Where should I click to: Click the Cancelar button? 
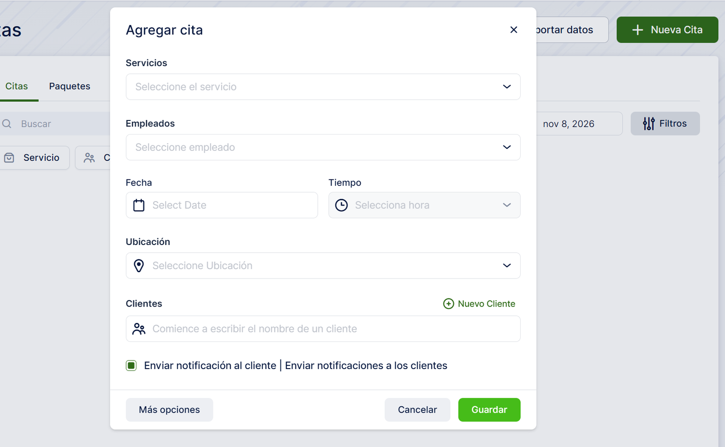[x=417, y=410]
